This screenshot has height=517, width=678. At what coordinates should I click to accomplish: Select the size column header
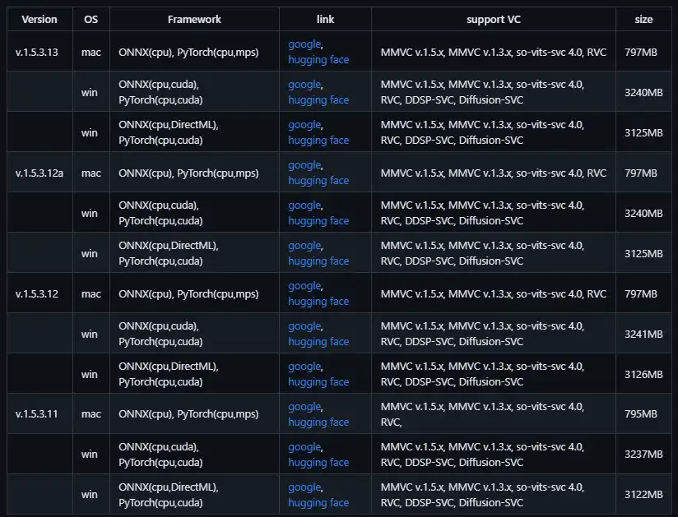click(643, 20)
